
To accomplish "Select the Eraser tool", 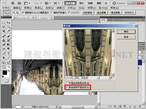I will [x=4, y=44].
